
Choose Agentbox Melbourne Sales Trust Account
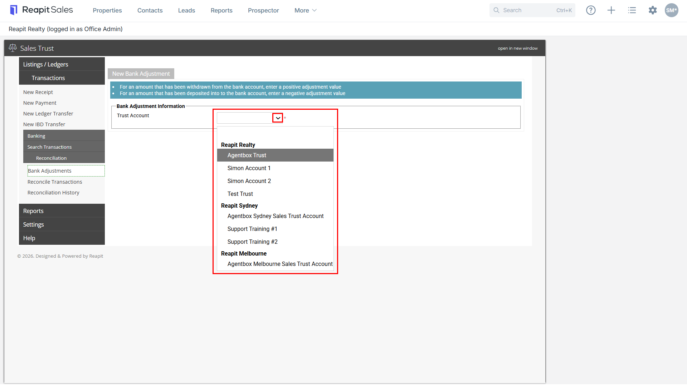[x=275, y=264]
